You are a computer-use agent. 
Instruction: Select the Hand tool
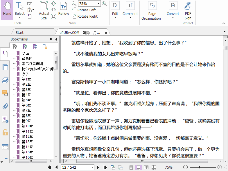pyautogui.click(x=7, y=10)
